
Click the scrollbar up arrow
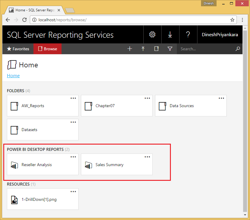click(x=245, y=28)
